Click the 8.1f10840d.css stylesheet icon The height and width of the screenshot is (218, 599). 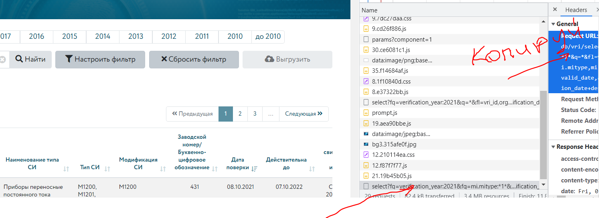(366, 81)
